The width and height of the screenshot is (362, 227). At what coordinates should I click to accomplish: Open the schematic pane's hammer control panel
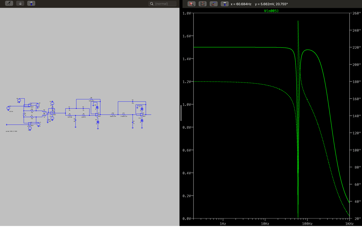[x=31, y=3]
